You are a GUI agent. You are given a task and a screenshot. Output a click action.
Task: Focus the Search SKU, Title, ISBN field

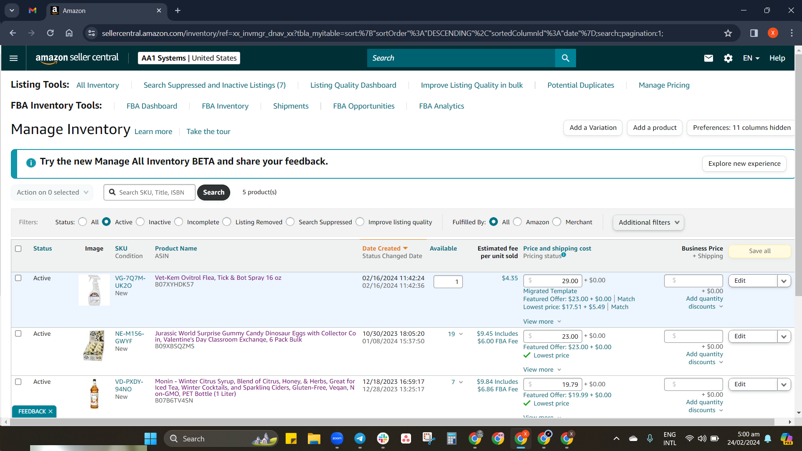150,192
